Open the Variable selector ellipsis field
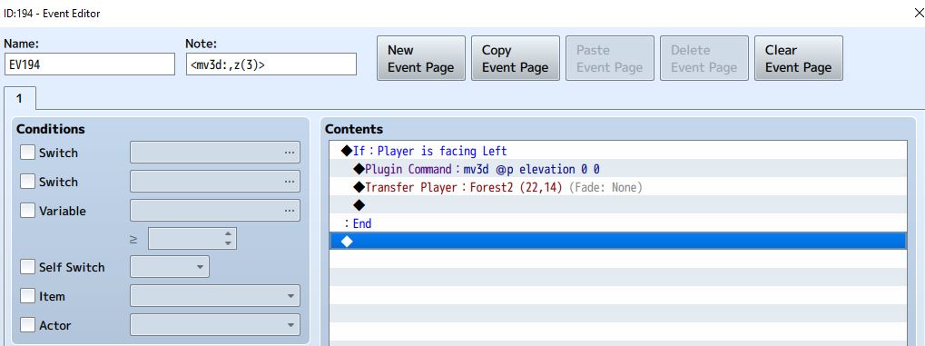Image resolution: width=925 pixels, height=346 pixels. pyautogui.click(x=215, y=210)
